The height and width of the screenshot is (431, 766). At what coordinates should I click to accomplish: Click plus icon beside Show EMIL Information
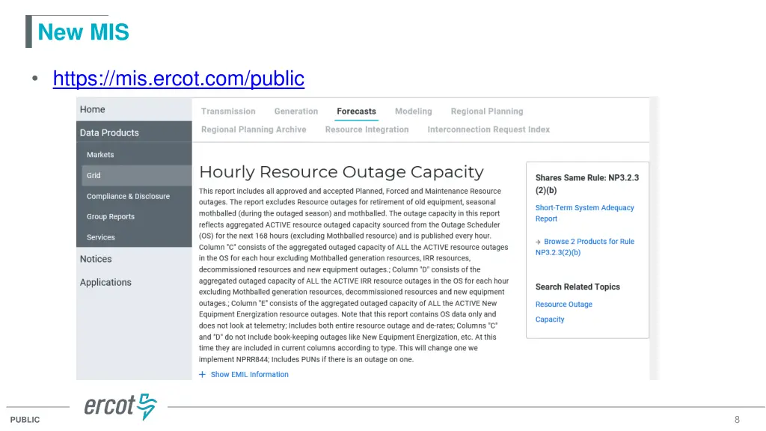click(x=202, y=374)
